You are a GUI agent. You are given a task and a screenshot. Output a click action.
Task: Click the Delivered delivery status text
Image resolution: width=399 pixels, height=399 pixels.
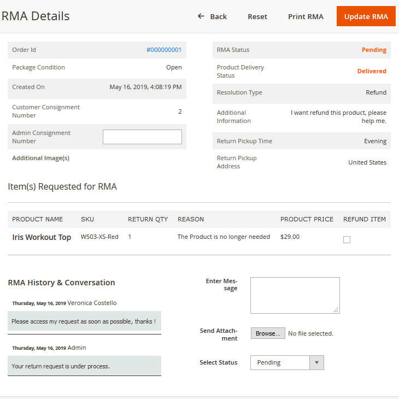pyautogui.click(x=372, y=71)
